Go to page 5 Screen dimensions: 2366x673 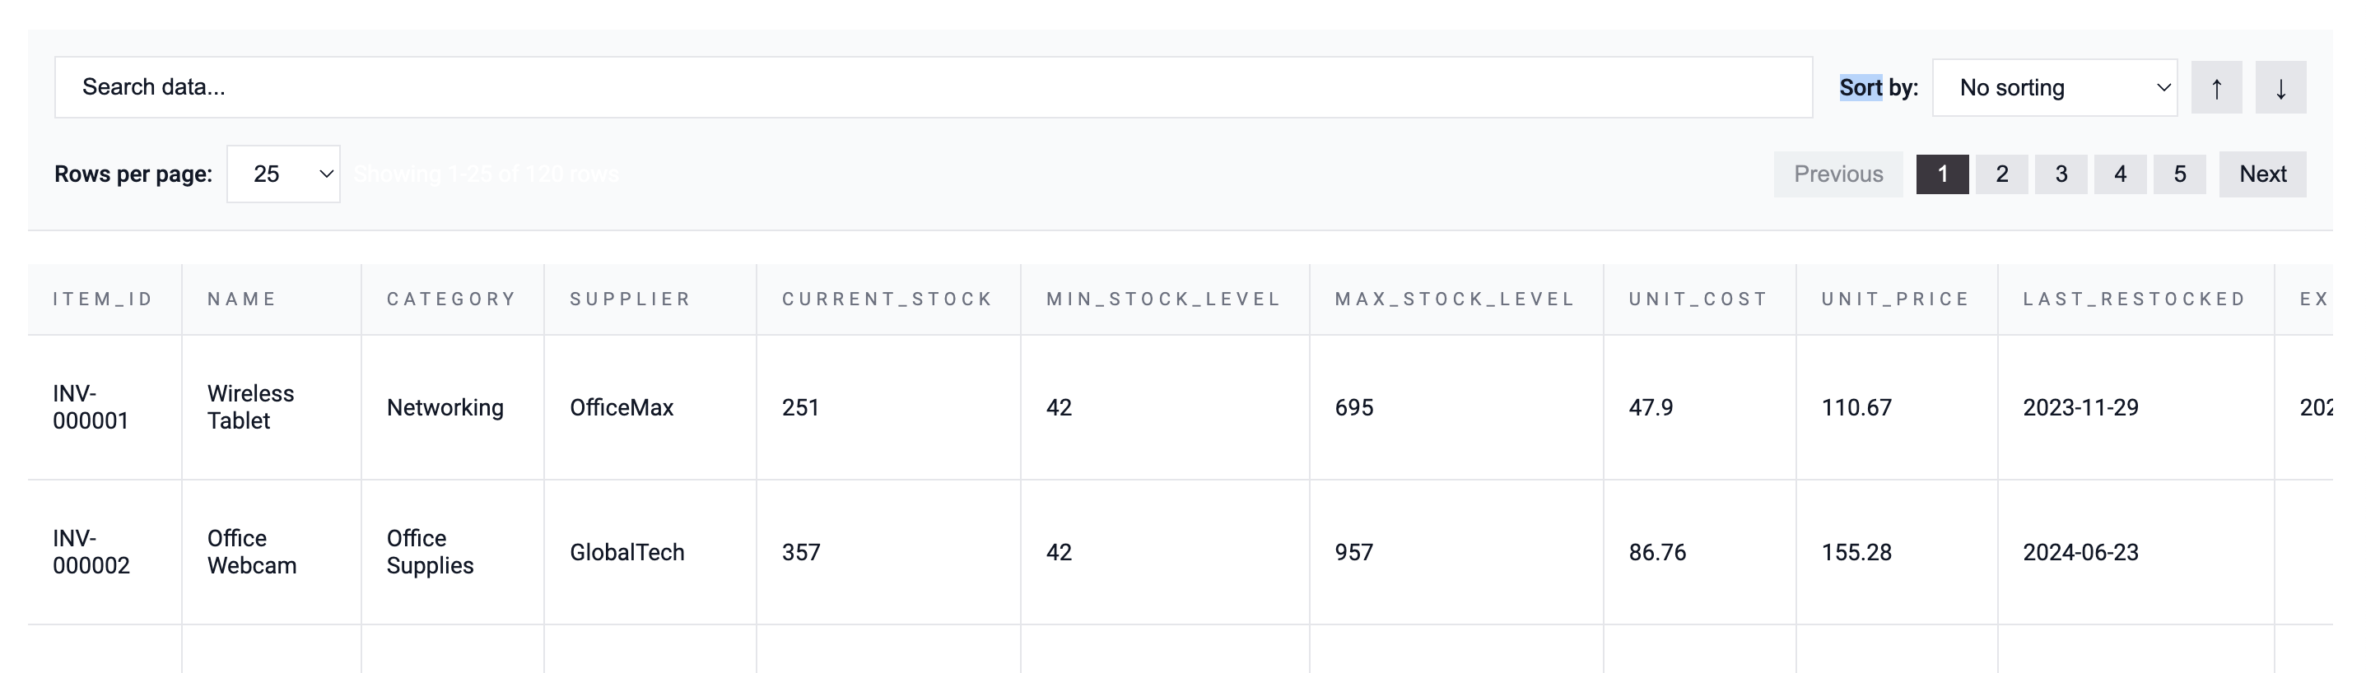(2180, 174)
